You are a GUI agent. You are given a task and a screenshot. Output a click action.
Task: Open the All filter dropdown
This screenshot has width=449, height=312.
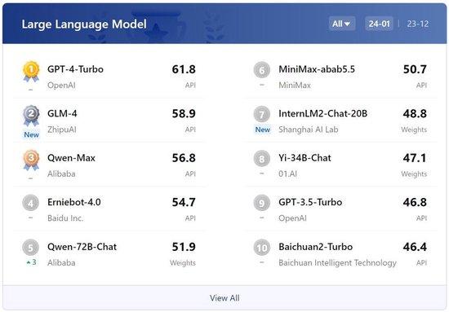tap(341, 24)
